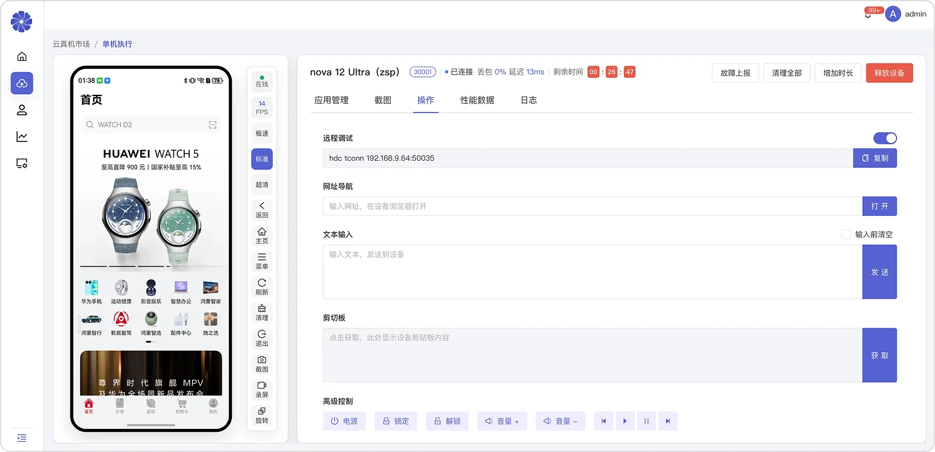Tap the 清理 clean control button
935x452 pixels.
click(x=262, y=313)
